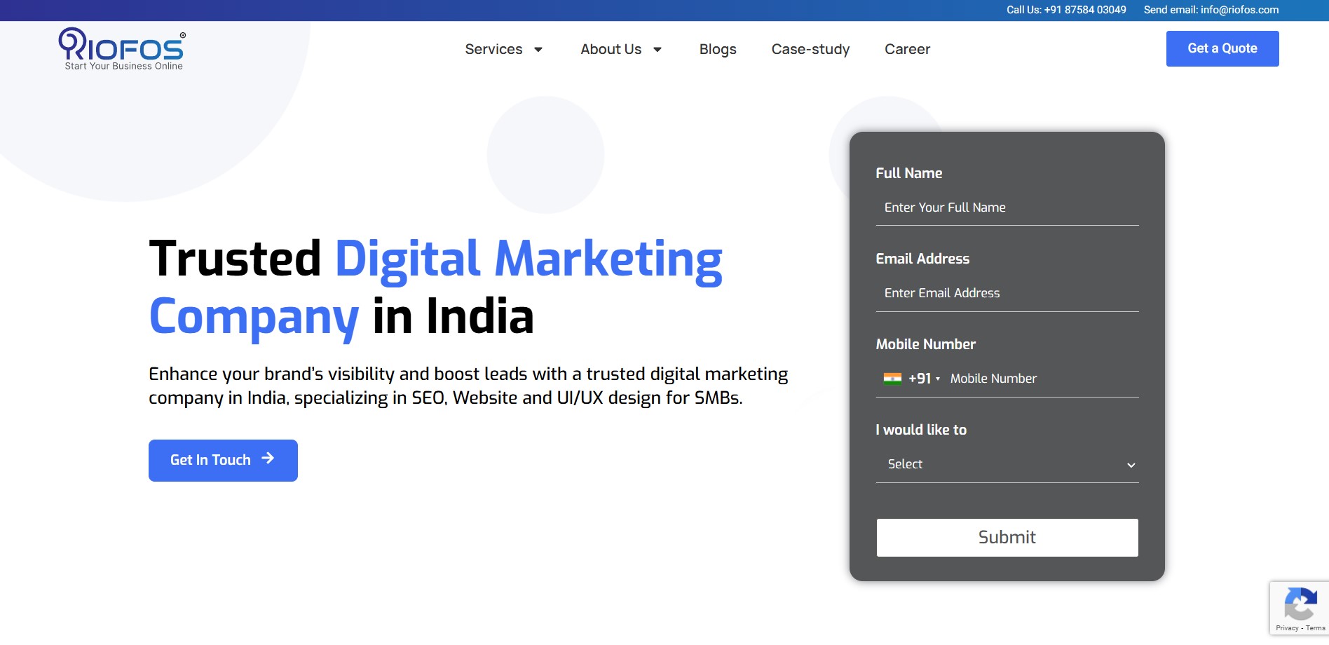Click the Riofos logo

point(122,49)
